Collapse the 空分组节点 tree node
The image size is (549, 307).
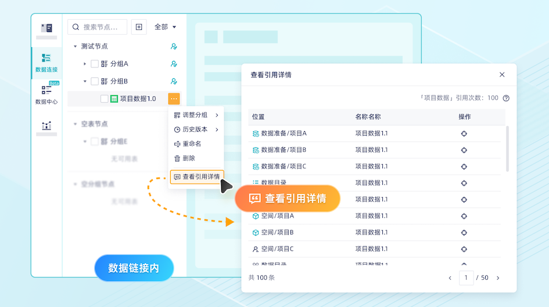[75, 184]
